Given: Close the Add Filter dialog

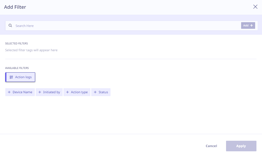Looking at the screenshot, I should click(x=255, y=7).
